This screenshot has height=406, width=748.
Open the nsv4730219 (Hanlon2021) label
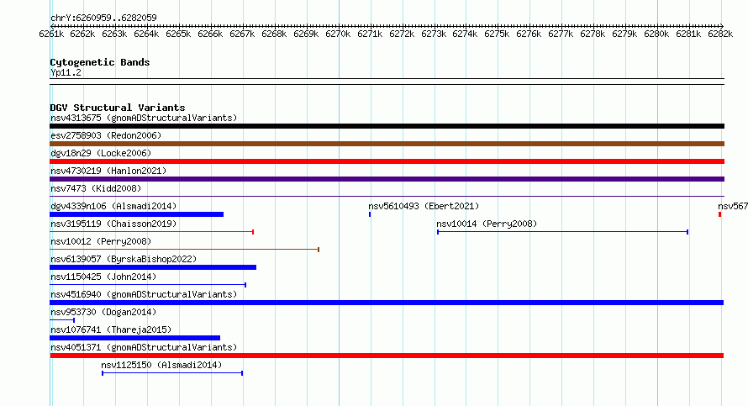pyautogui.click(x=108, y=171)
